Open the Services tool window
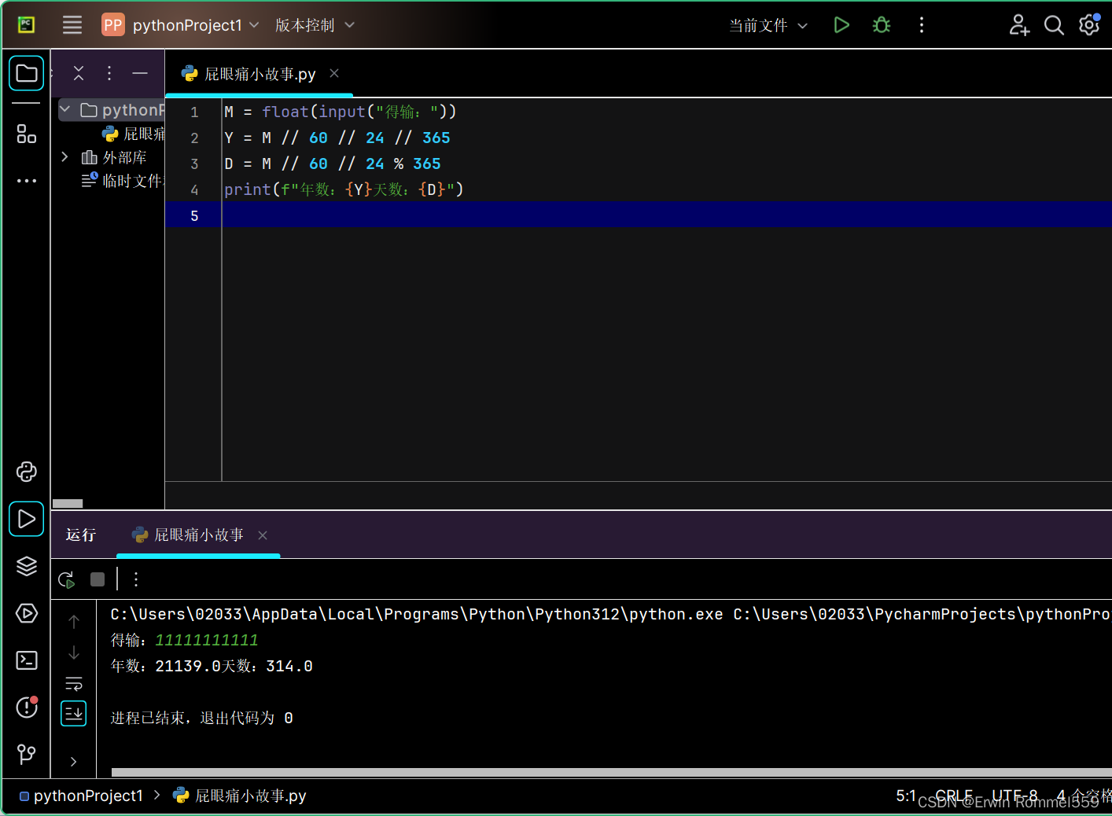 pyautogui.click(x=26, y=613)
